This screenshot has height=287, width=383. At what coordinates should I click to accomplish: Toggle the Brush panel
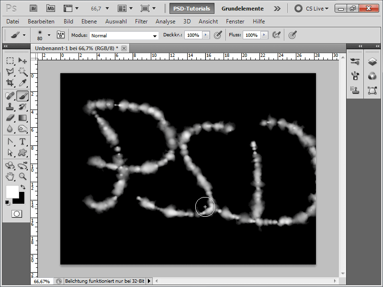(x=61, y=35)
